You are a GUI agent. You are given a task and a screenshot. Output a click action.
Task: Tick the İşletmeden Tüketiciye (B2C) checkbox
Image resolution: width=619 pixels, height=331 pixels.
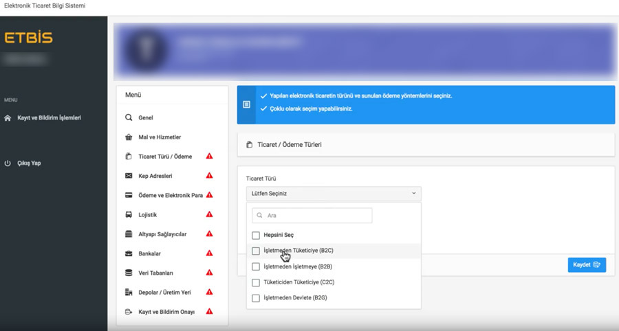tap(256, 251)
